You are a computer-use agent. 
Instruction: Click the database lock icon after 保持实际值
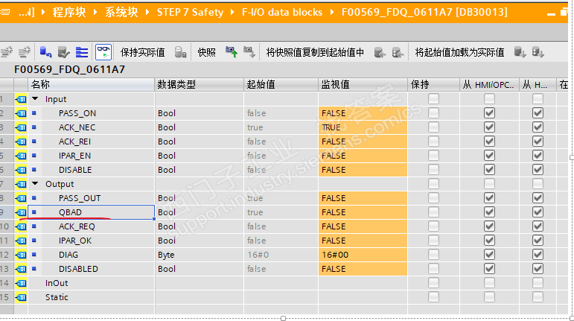coord(180,52)
